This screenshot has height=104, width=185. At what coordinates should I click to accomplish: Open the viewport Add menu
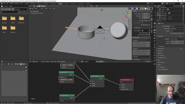(x=50, y=9)
